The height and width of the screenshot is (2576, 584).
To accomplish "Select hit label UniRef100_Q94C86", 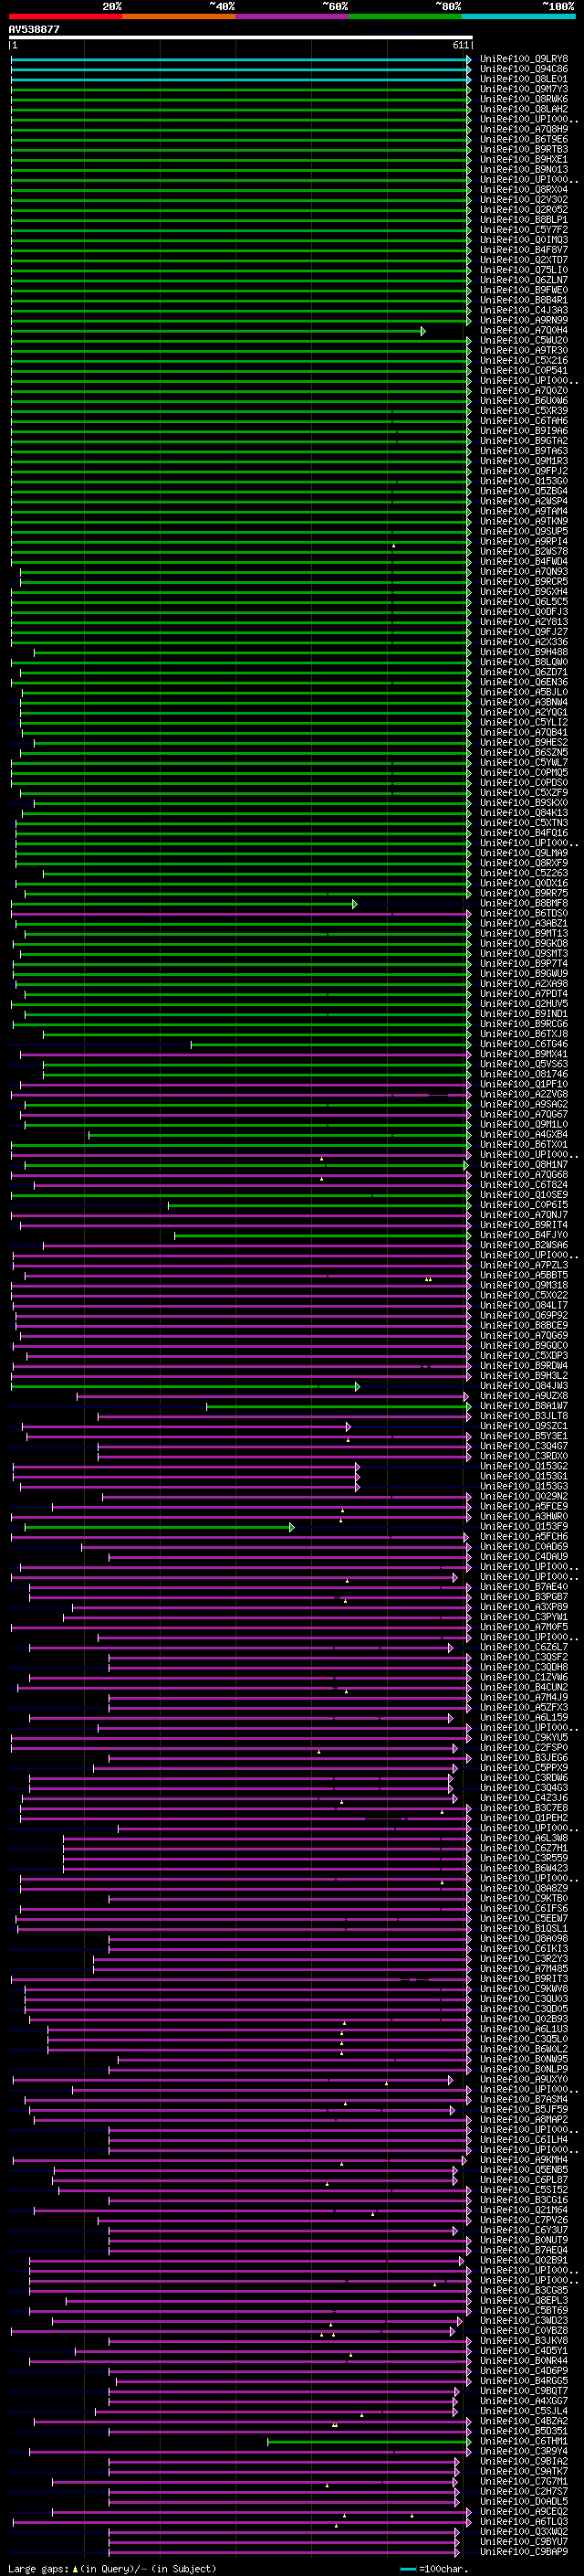I will [523, 69].
